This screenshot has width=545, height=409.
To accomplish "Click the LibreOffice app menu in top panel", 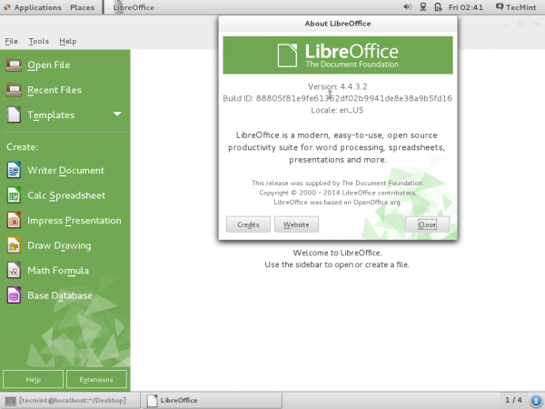I will 134,7.
